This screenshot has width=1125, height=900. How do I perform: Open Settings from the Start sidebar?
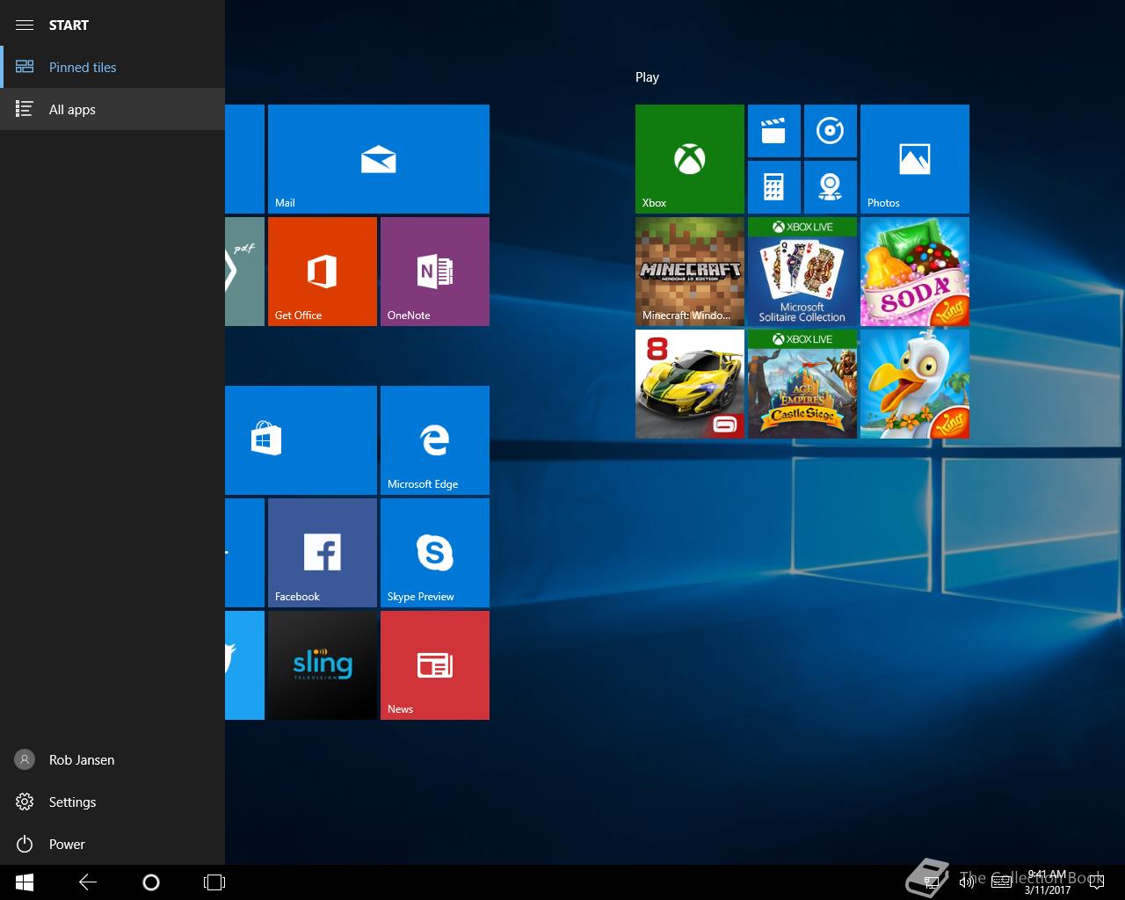tap(70, 802)
